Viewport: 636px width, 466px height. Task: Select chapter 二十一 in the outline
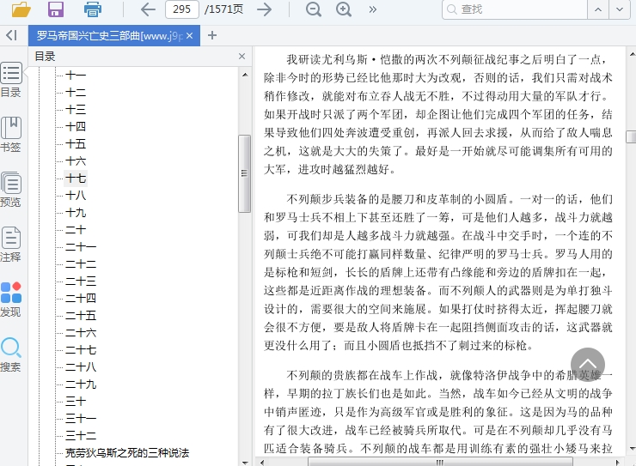click(81, 247)
